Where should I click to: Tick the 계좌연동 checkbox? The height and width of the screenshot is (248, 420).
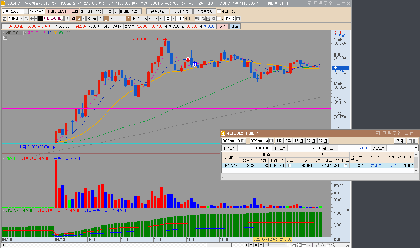219,11
